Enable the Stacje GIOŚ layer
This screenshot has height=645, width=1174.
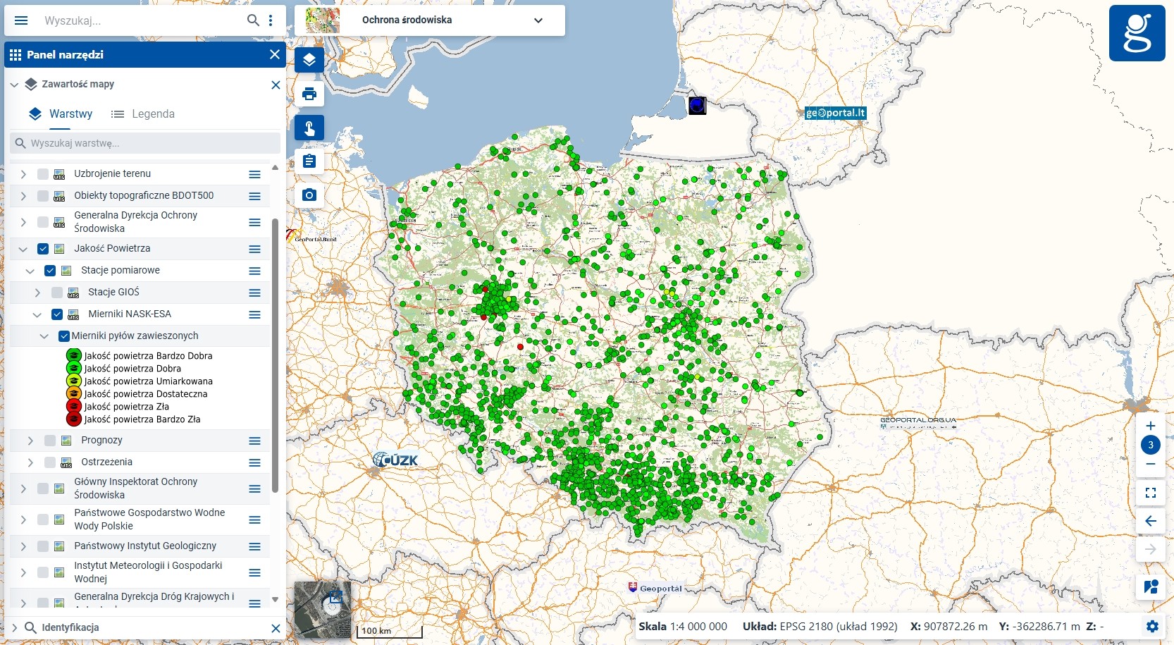click(56, 292)
